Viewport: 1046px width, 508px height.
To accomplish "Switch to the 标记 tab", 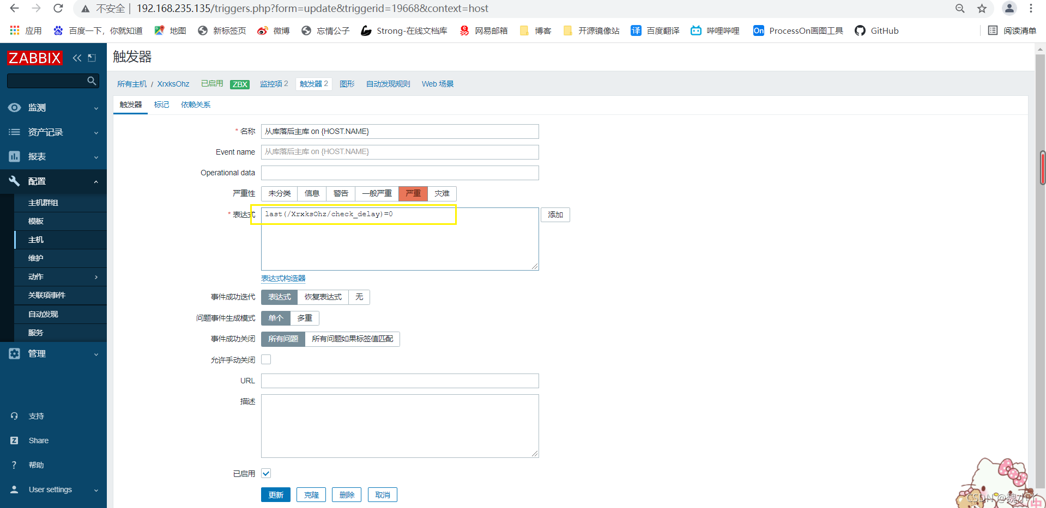I will coord(161,105).
